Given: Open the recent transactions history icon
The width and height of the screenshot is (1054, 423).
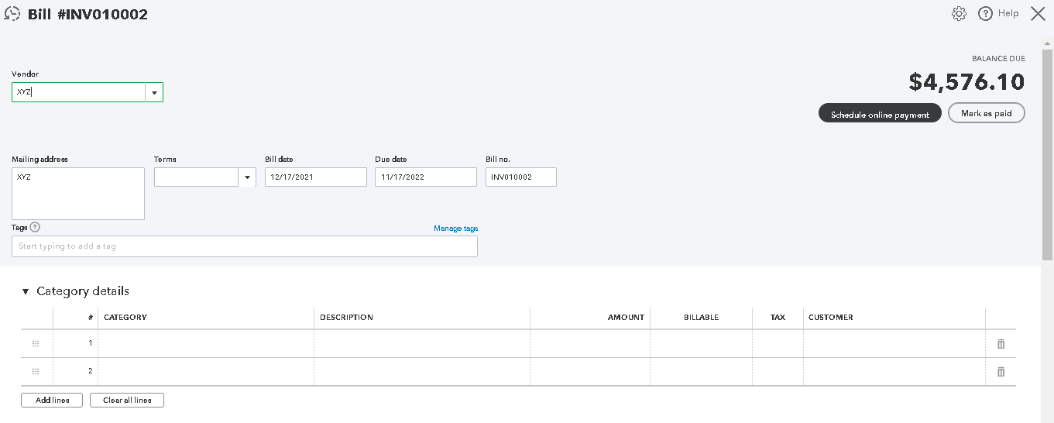Looking at the screenshot, I should point(12,14).
